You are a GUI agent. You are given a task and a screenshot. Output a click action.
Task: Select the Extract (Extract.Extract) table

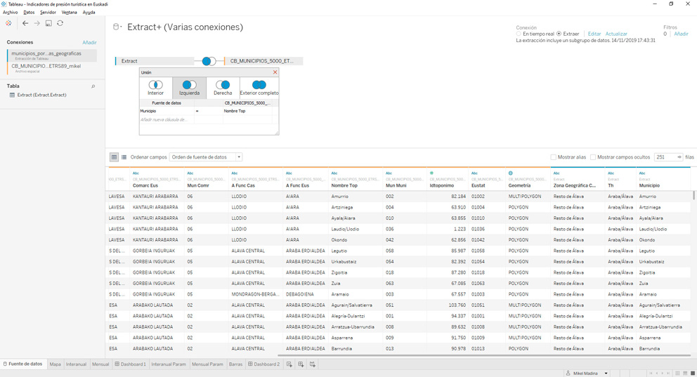[41, 95]
